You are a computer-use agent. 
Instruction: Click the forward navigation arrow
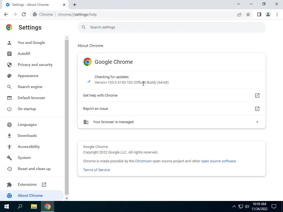(15, 14)
